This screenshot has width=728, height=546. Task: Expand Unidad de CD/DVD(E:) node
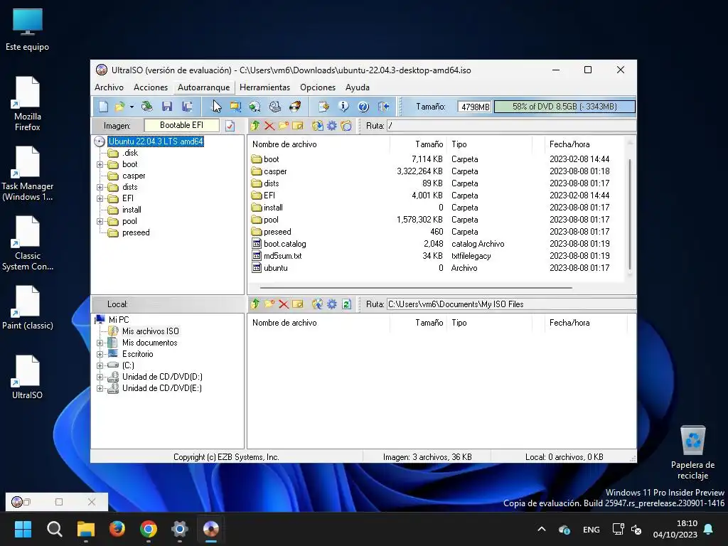coord(100,389)
